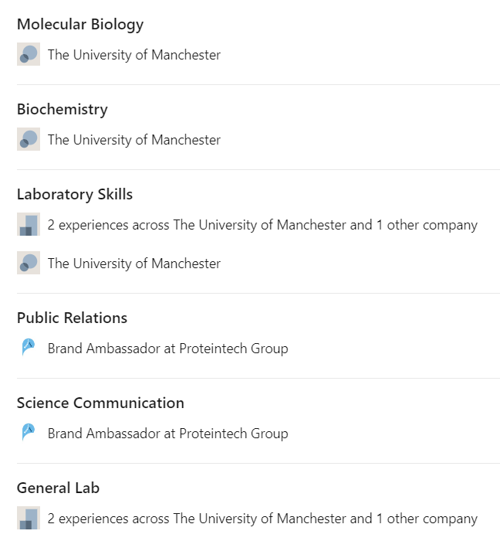Screen dimensions: 500x541
Task: Click the school logo below Laboratory Skills experiences
Action: pos(29,263)
